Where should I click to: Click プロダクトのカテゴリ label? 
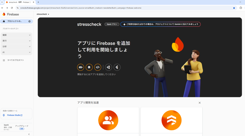point(10,29)
